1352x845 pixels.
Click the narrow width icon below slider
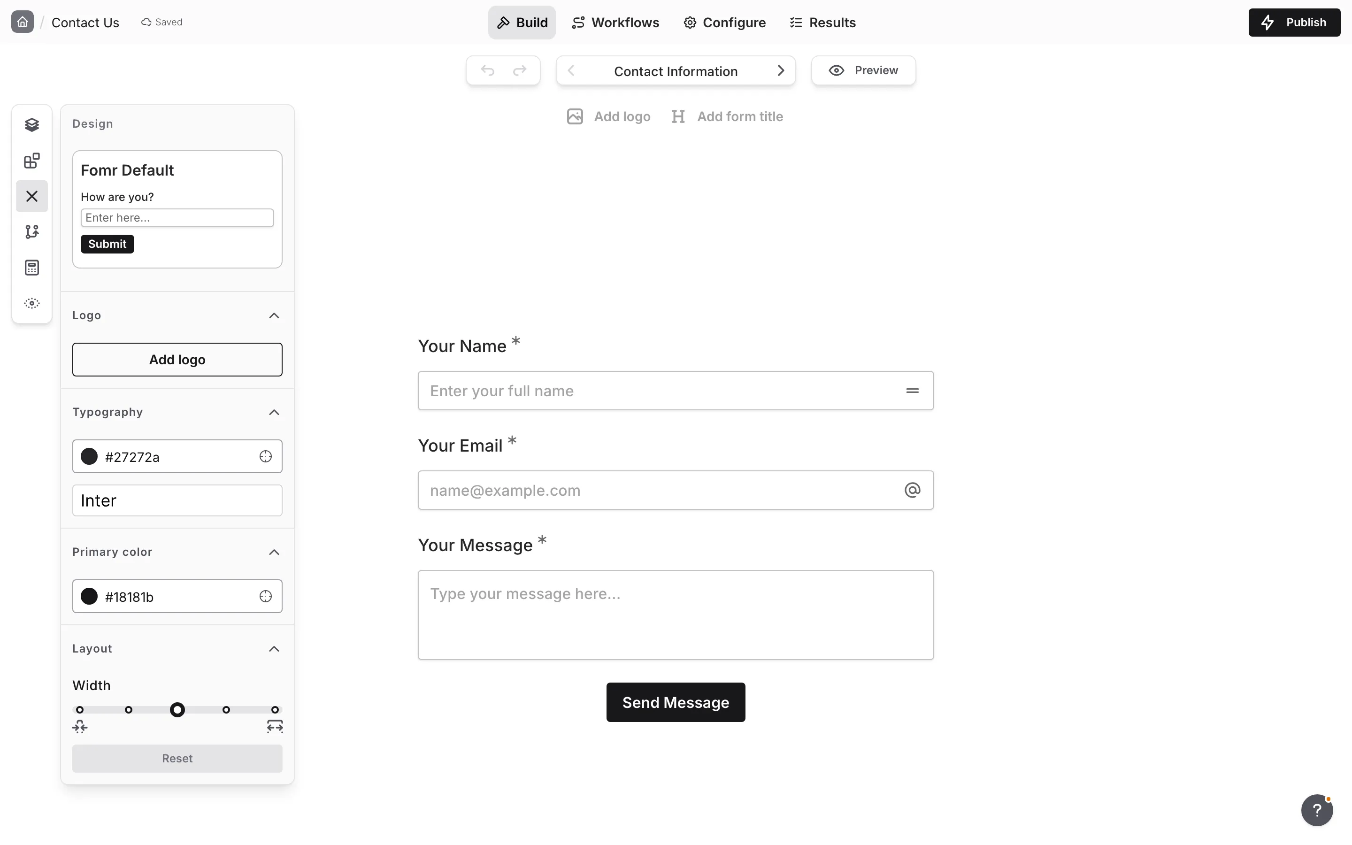point(80,727)
